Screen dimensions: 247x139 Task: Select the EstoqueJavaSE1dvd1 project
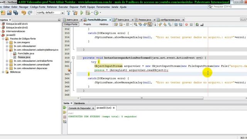point(17,24)
